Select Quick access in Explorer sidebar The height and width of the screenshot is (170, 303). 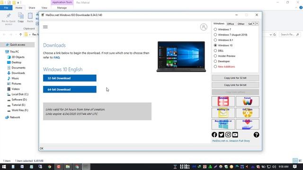18,44
